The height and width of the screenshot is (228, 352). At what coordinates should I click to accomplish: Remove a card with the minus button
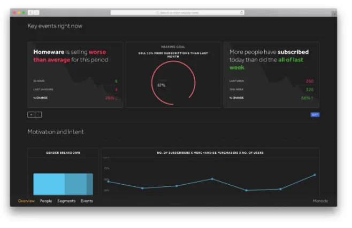(39, 115)
